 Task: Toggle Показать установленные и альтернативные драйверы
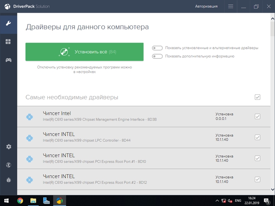pos(157,48)
